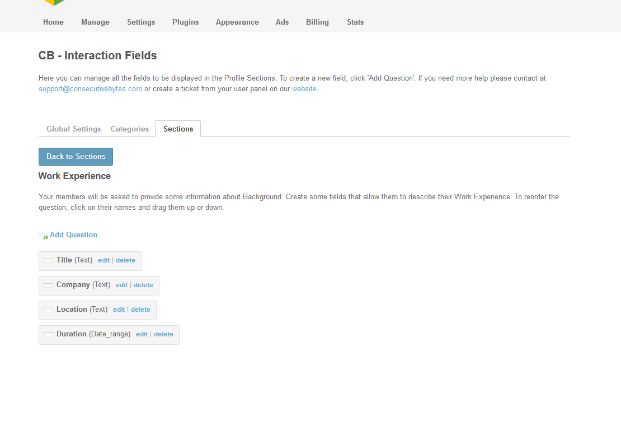Open the Plugins menu
The height and width of the screenshot is (422, 621).
[185, 22]
